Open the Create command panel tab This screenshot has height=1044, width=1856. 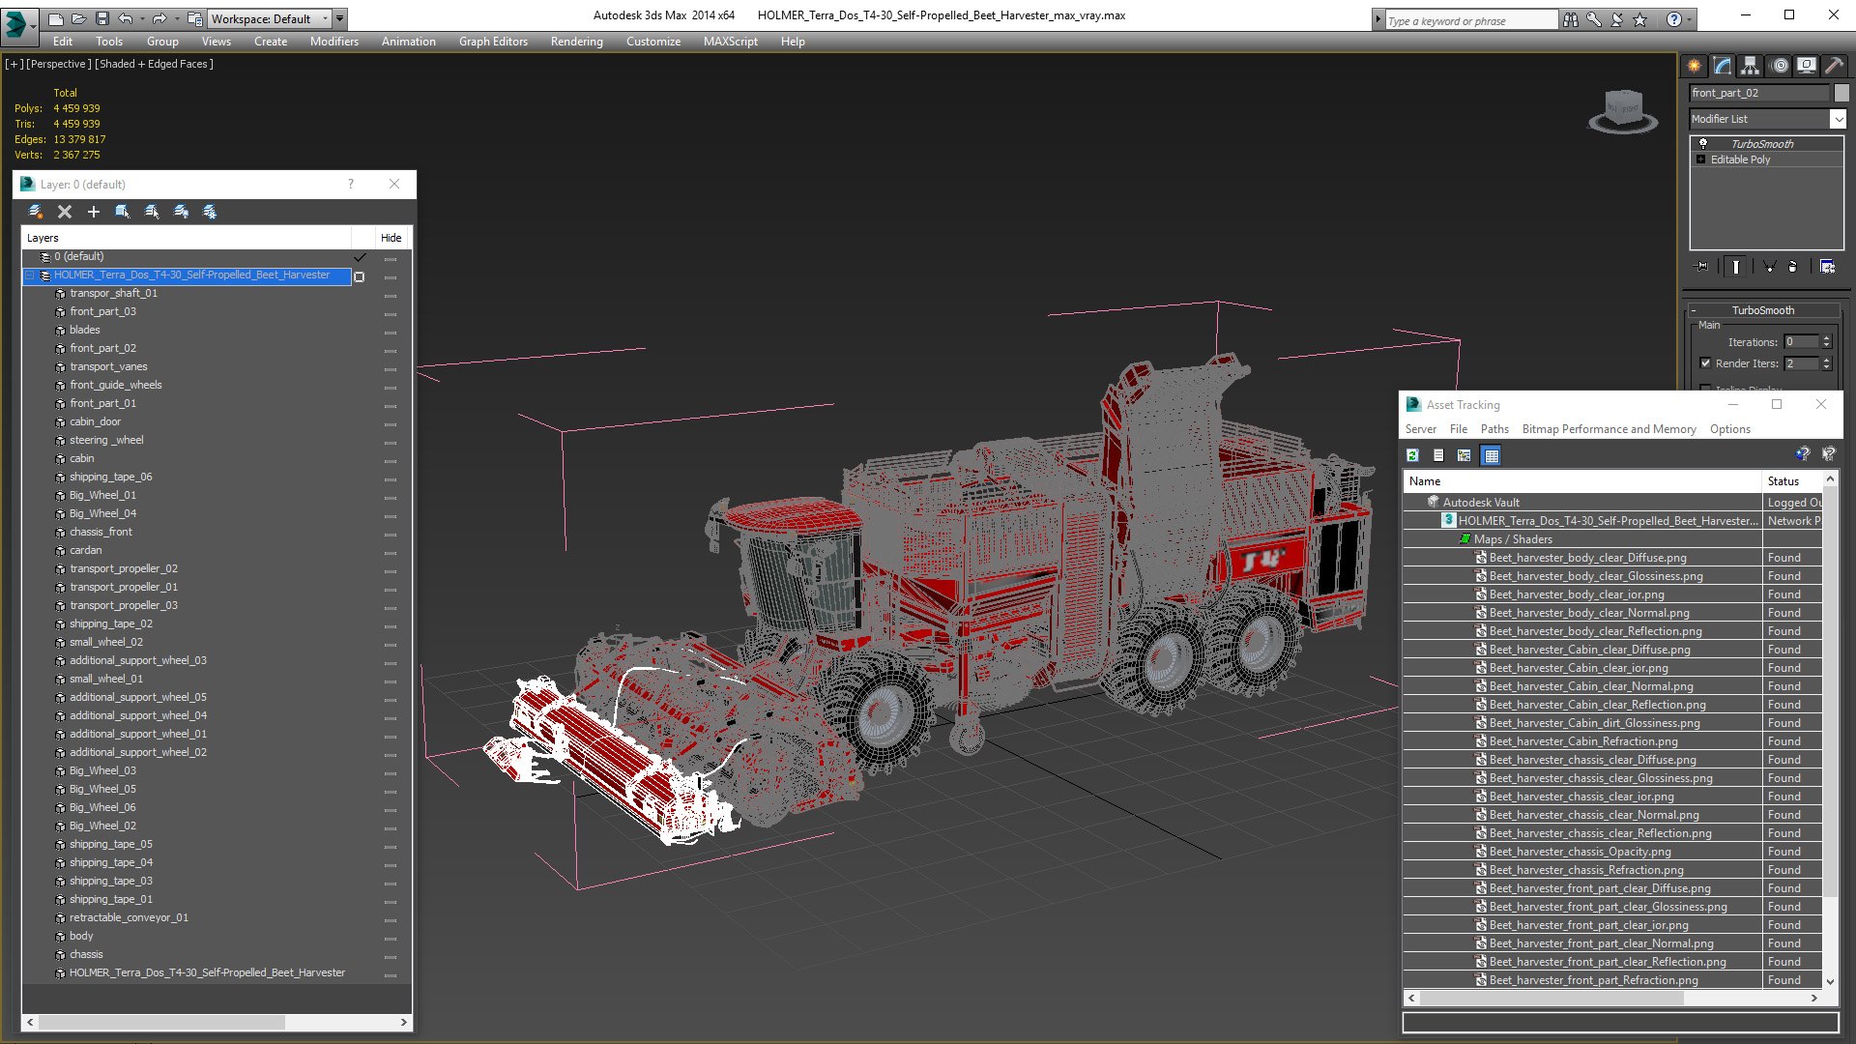(x=1695, y=66)
